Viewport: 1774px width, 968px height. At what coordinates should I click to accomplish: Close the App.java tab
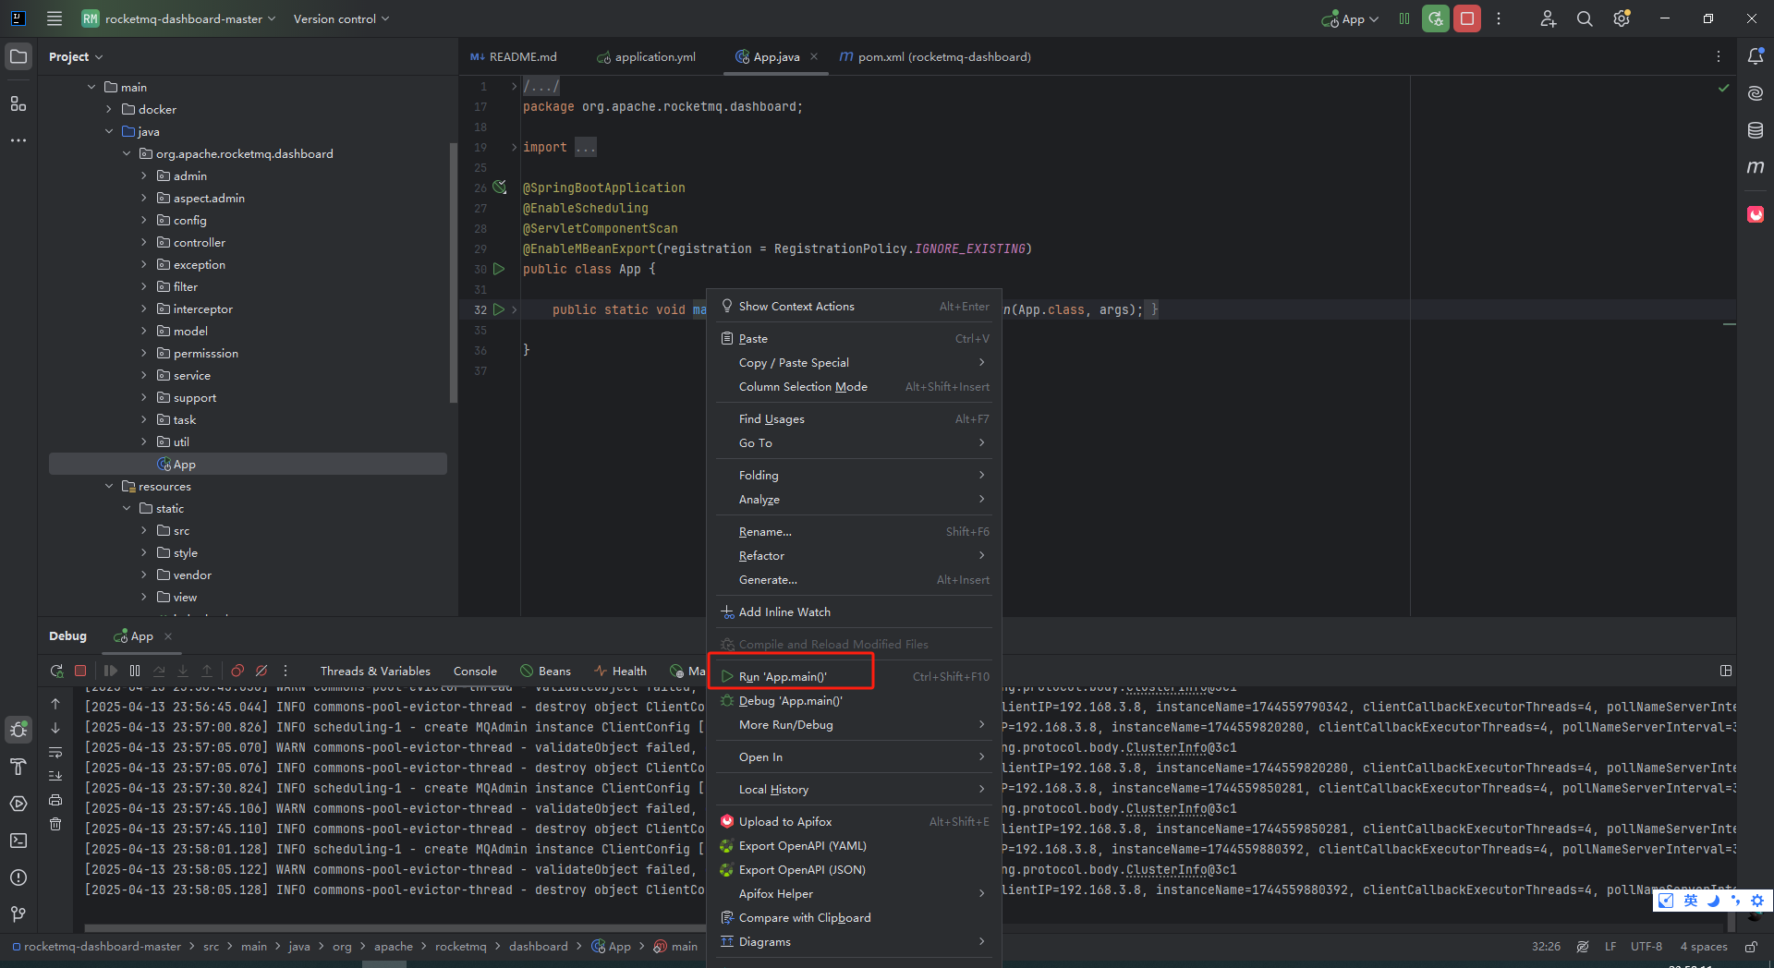[814, 56]
